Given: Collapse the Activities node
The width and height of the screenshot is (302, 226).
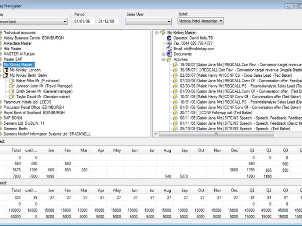Looking at the screenshot, I should (x=163, y=59).
